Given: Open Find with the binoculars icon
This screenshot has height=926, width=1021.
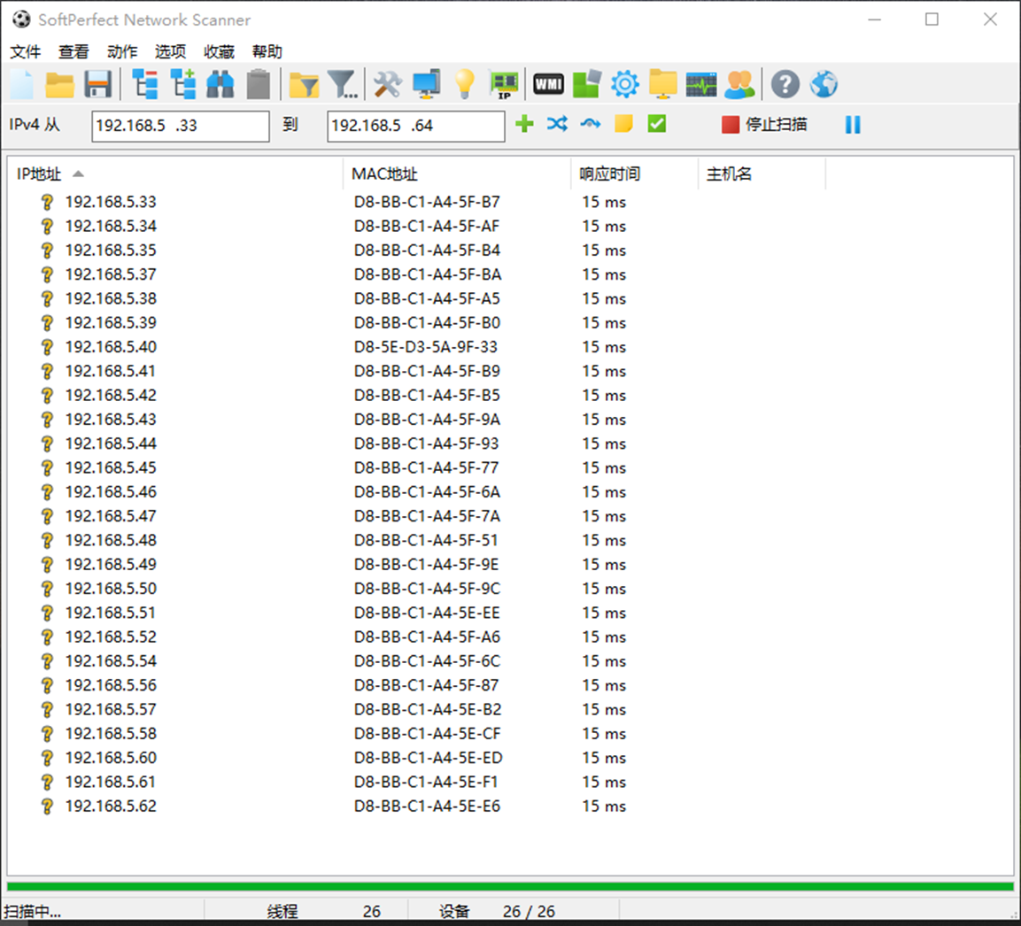Looking at the screenshot, I should coord(220,84).
